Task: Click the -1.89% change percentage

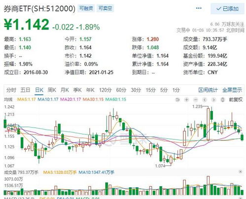Action: pyautogui.click(x=88, y=27)
